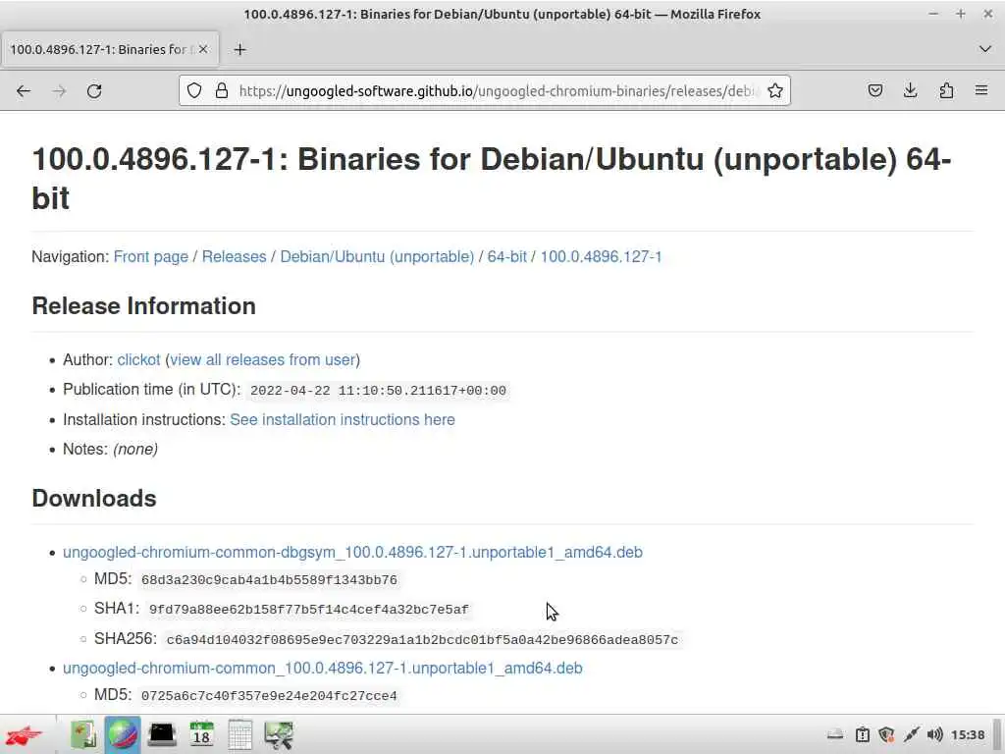Open the calendar icon showing 18
This screenshot has width=1005, height=754.
201,734
